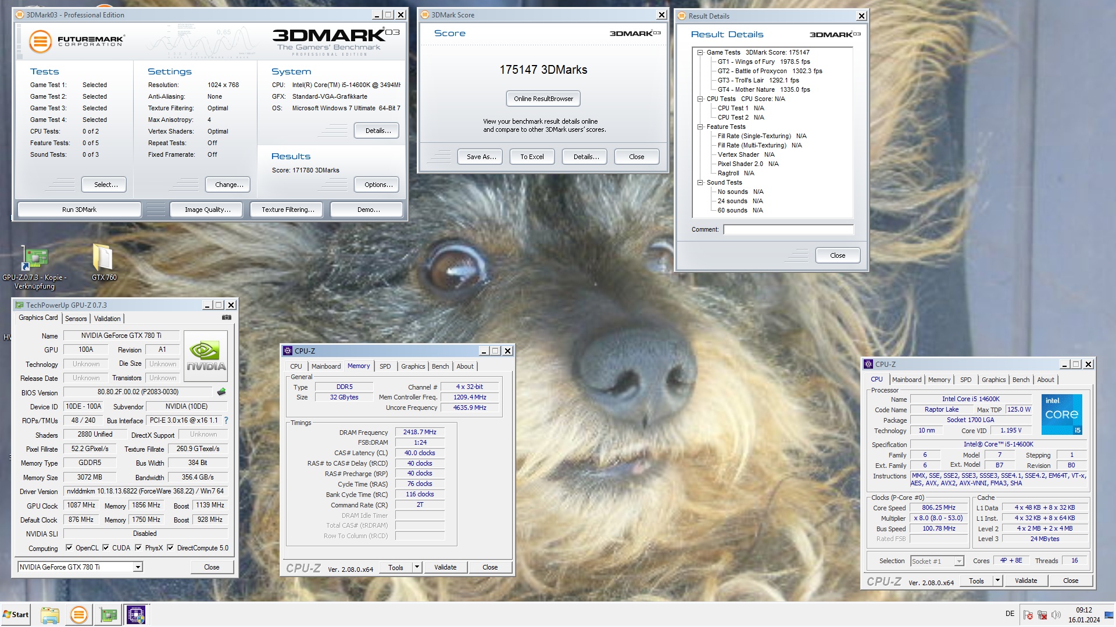Open the SPD tab in the CPU-Z Memory window
Image resolution: width=1116 pixels, height=627 pixels.
385,366
